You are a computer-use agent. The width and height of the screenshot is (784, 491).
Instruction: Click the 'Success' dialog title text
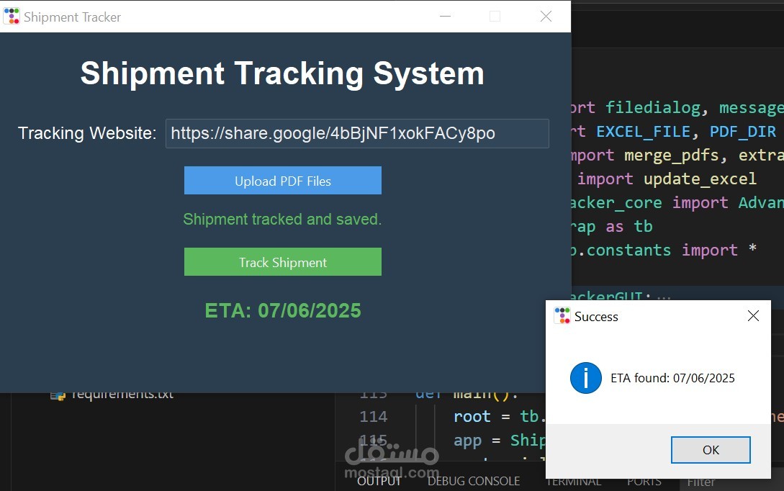[596, 317]
